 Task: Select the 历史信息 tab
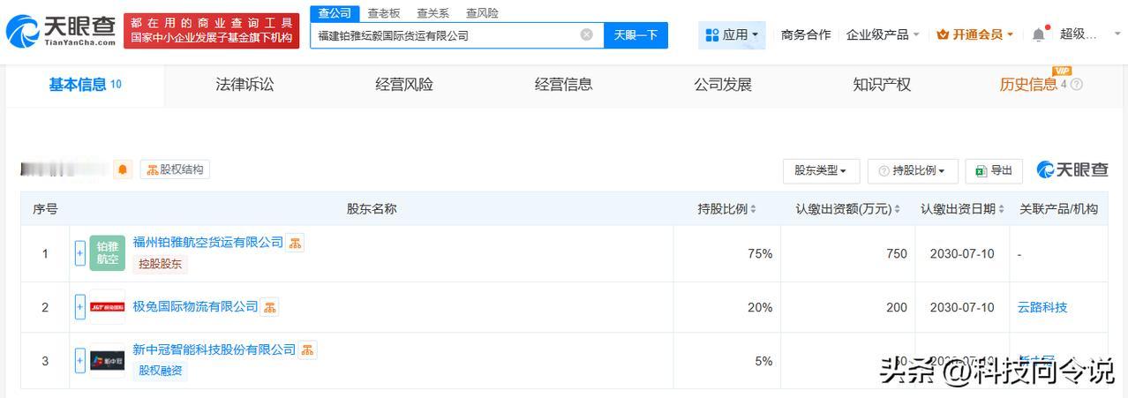(1028, 85)
